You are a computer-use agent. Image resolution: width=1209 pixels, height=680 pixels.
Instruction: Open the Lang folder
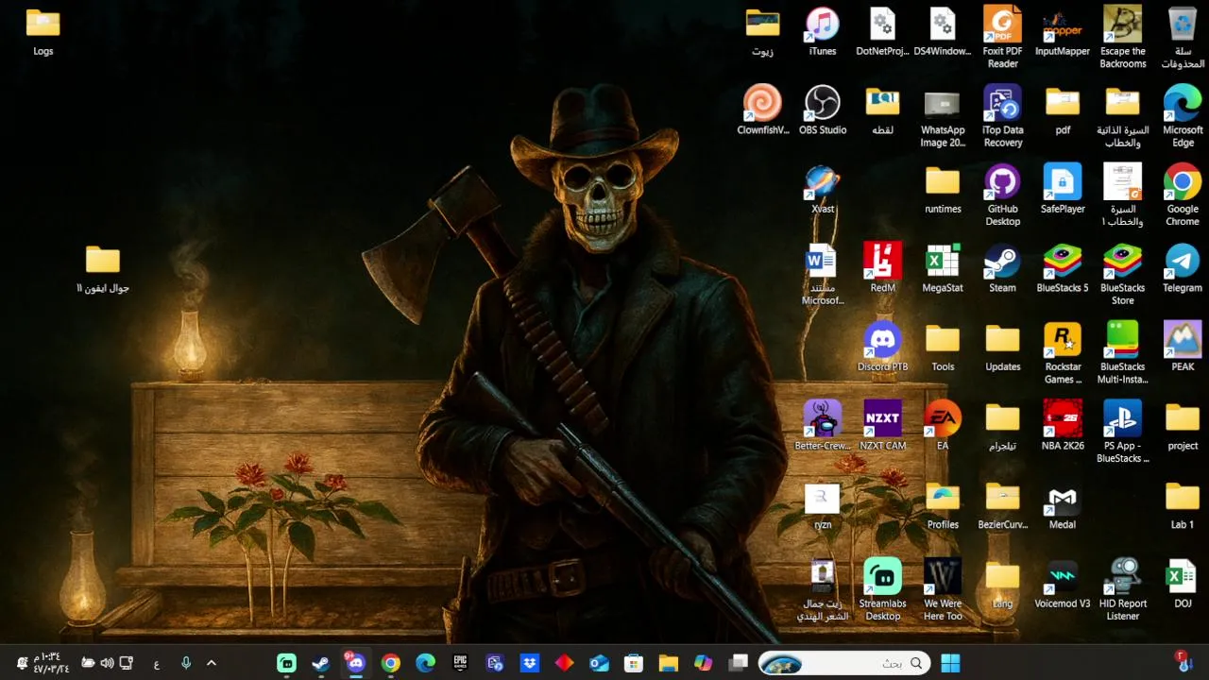click(x=1002, y=584)
